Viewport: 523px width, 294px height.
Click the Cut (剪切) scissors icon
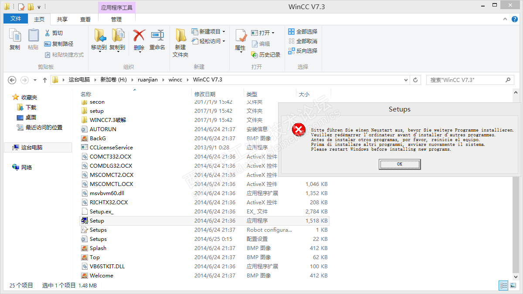click(48, 33)
